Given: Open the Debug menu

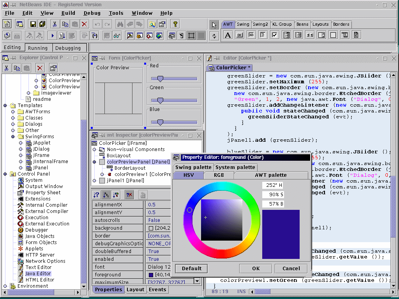Looking at the screenshot, I should tap(92, 13).
